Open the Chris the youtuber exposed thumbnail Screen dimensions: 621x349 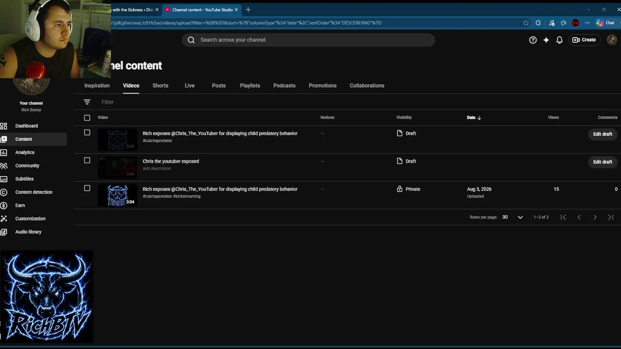117,167
